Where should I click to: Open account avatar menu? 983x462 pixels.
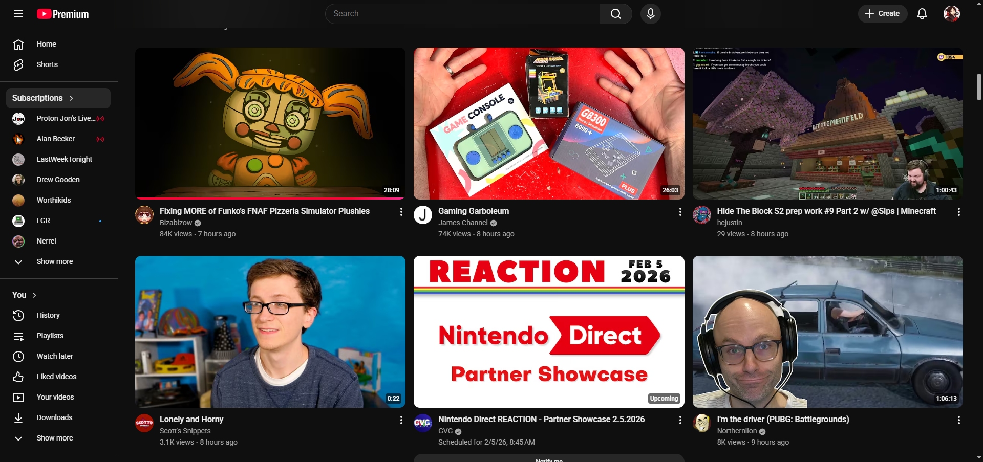[x=951, y=14]
